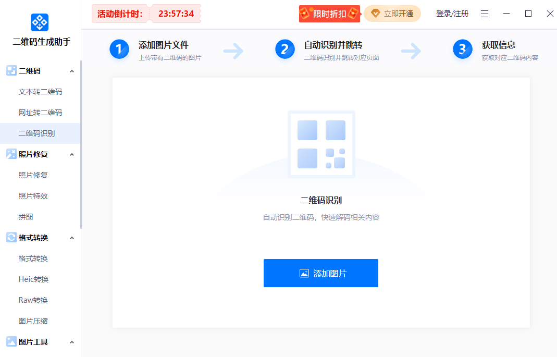Viewport: 557px width, 357px height.
Task: Collapse the 格式转换 sidebar section
Action: coord(72,237)
